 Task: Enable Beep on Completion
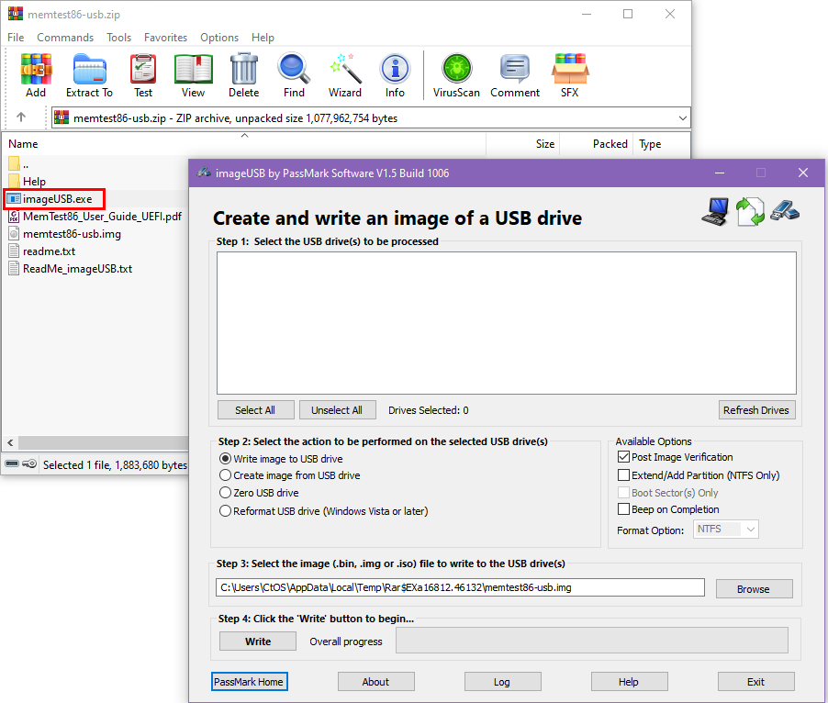623,509
